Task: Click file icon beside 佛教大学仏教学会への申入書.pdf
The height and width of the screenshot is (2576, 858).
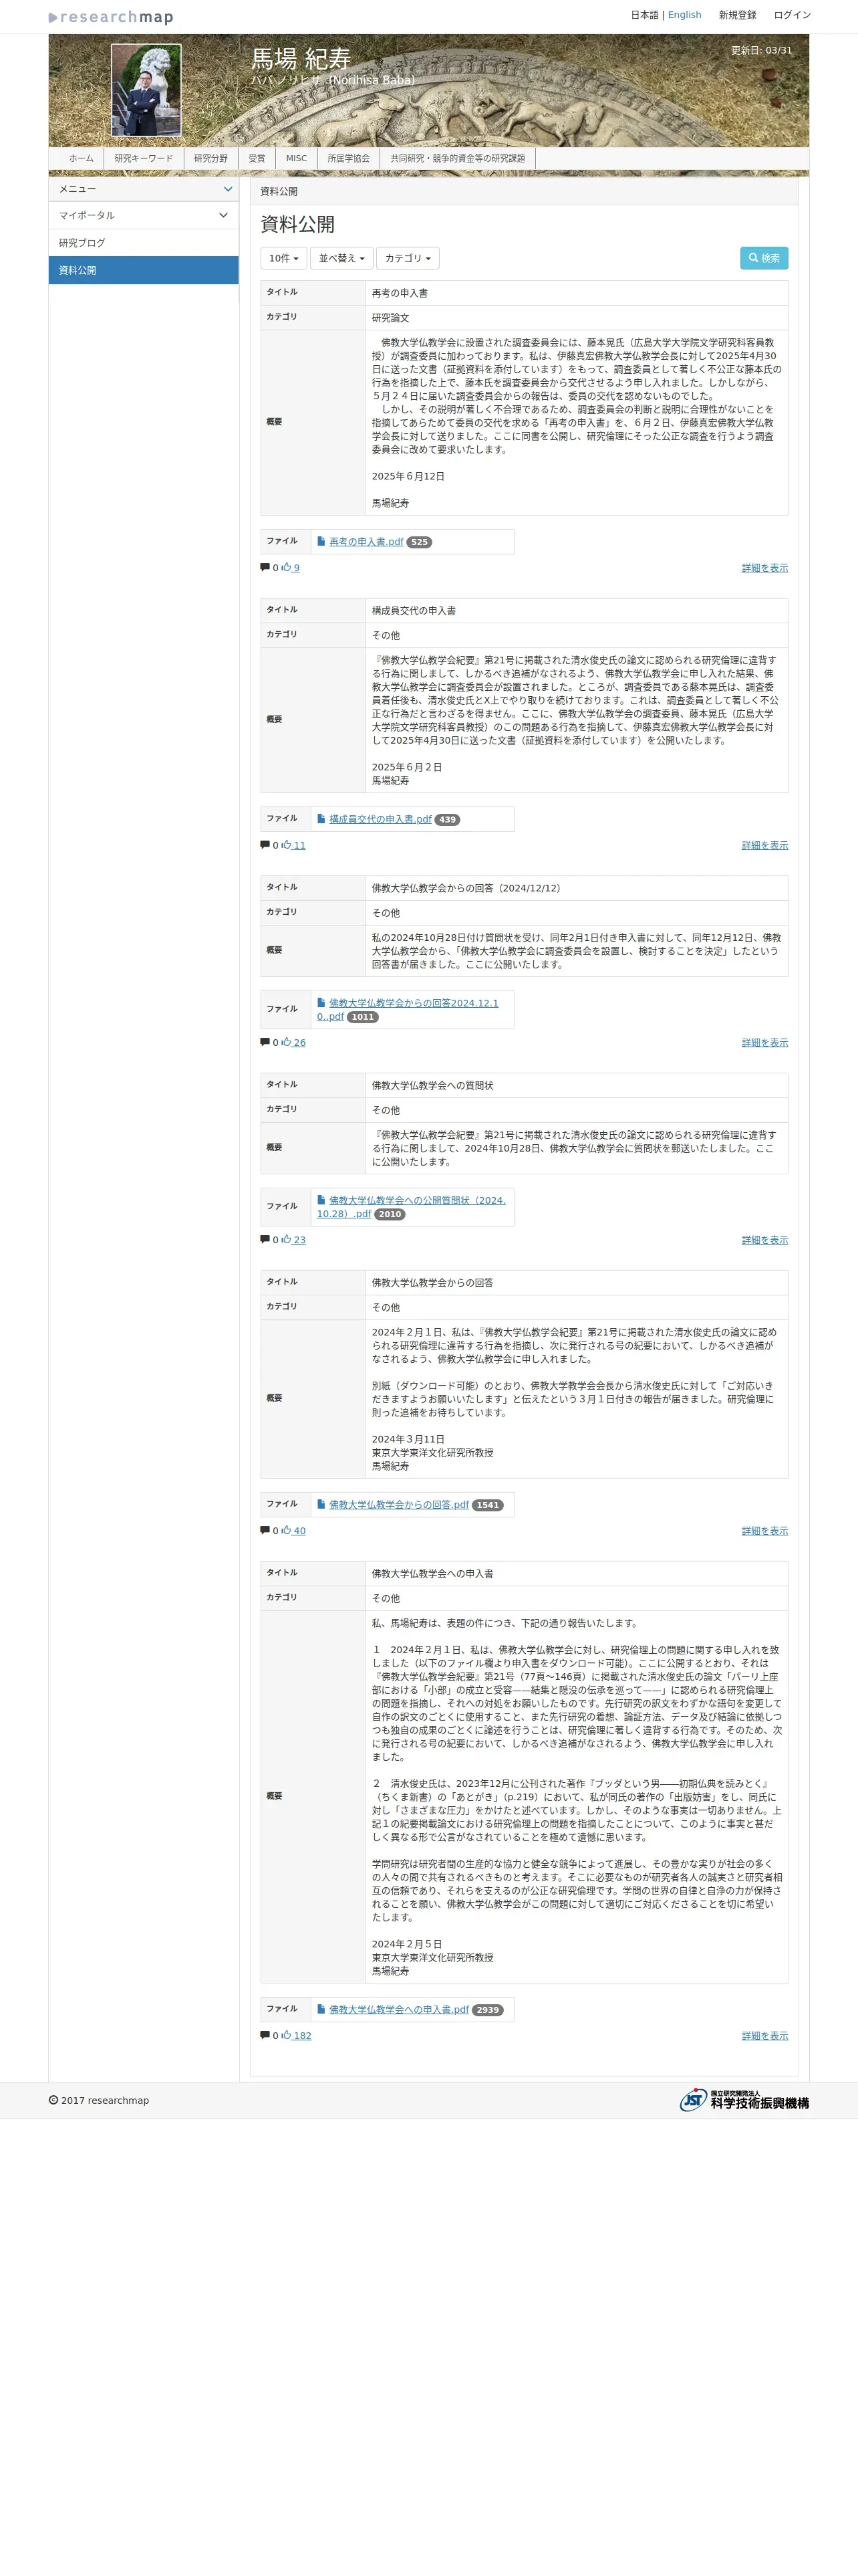Action: click(x=321, y=2008)
